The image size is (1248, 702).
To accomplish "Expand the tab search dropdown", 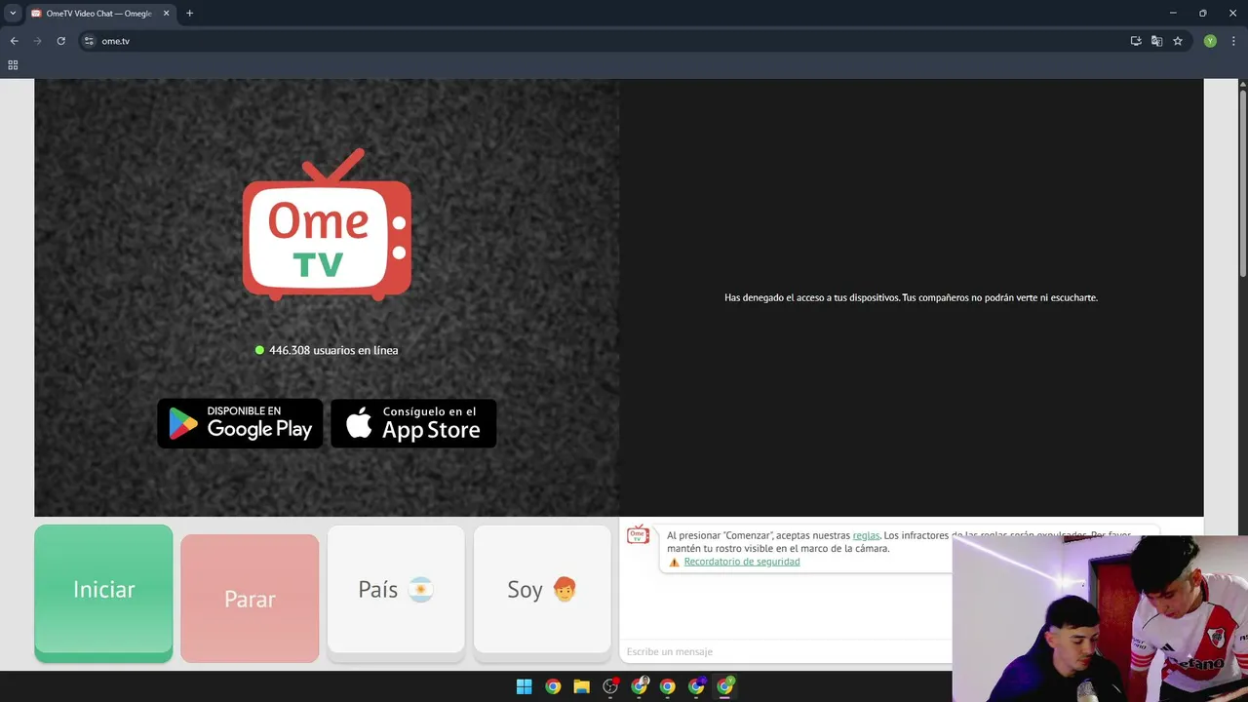I will pos(13,14).
